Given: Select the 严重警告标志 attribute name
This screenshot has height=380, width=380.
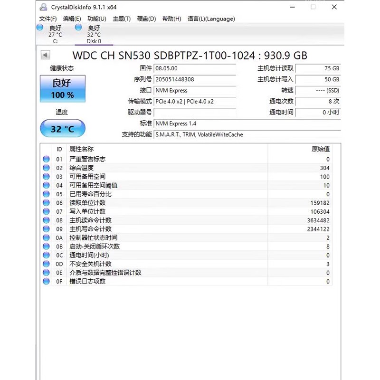Looking at the screenshot, I should (x=87, y=159).
